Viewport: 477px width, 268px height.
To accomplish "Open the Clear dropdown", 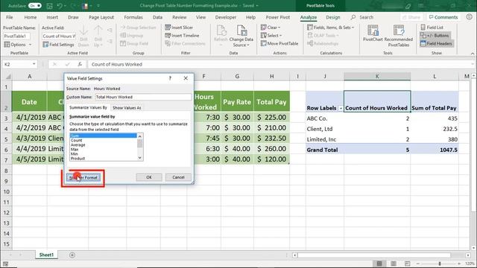I will (x=271, y=28).
